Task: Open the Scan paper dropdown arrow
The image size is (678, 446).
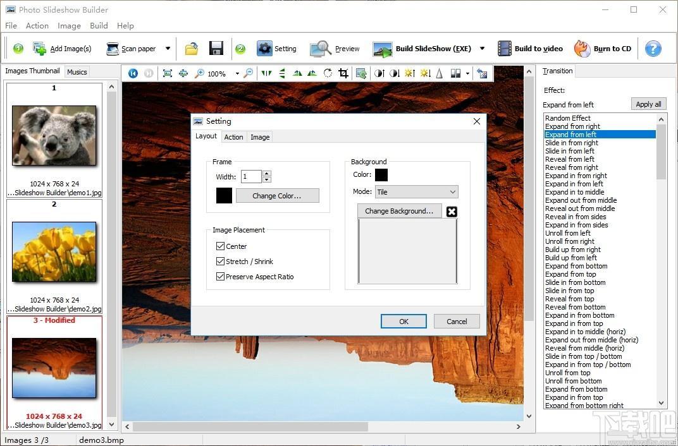Action: [x=168, y=49]
